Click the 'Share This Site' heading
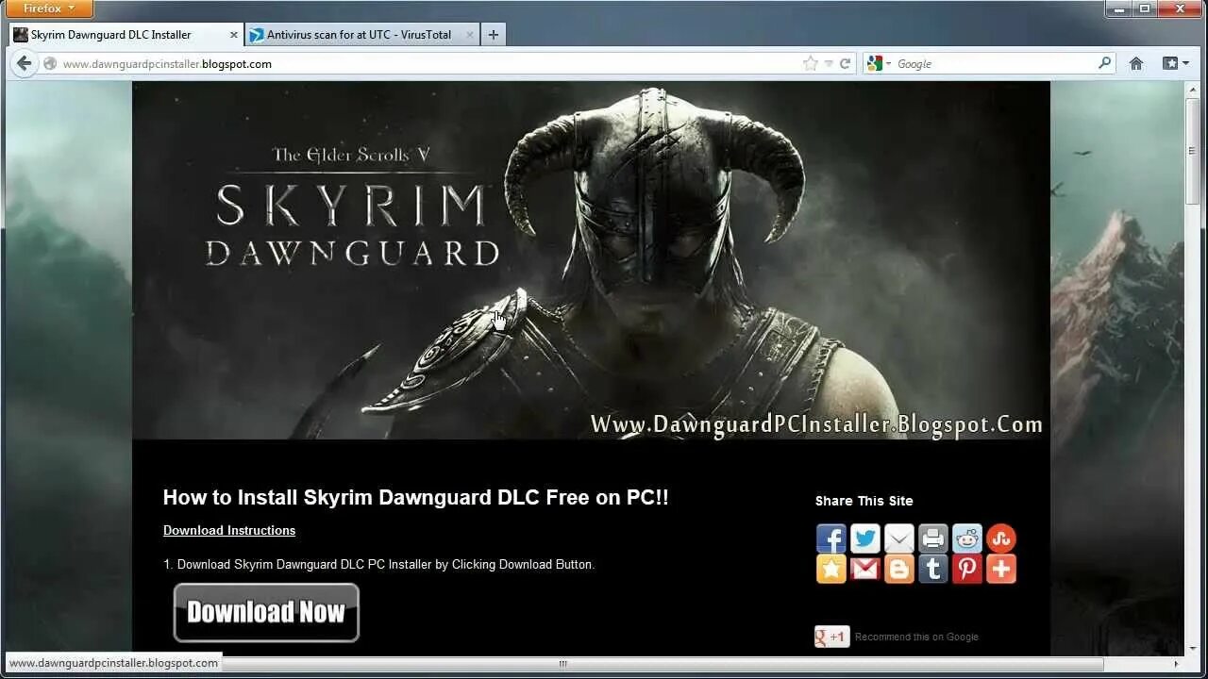The image size is (1208, 679). (x=864, y=501)
